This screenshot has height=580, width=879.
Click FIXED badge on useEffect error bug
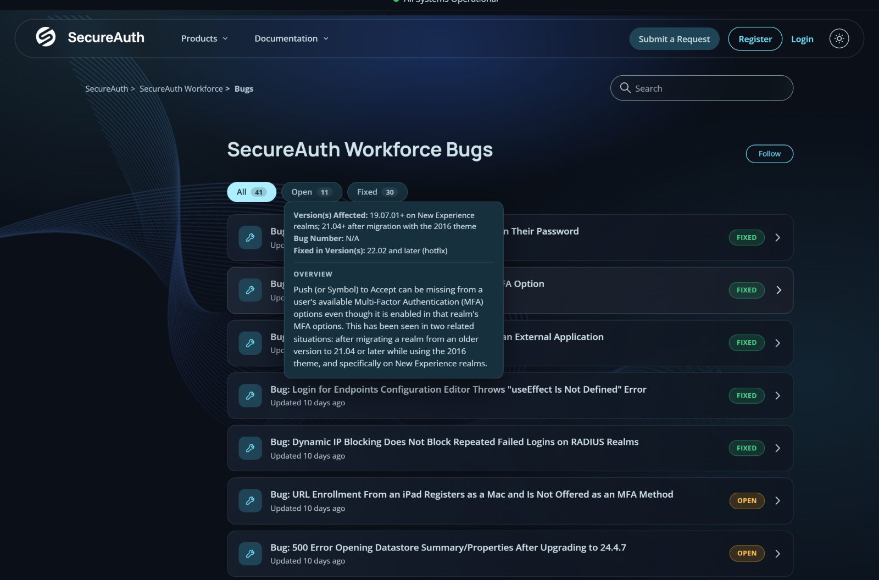coord(747,395)
